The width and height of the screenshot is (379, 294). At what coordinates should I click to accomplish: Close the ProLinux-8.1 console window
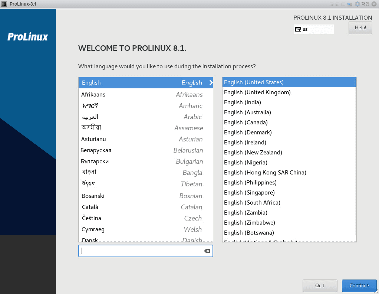(374, 4)
